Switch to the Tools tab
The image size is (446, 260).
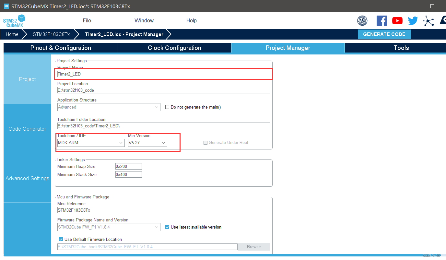[x=401, y=48]
